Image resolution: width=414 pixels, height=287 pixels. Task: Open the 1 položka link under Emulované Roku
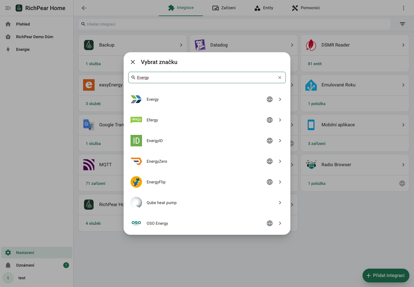[317, 104]
